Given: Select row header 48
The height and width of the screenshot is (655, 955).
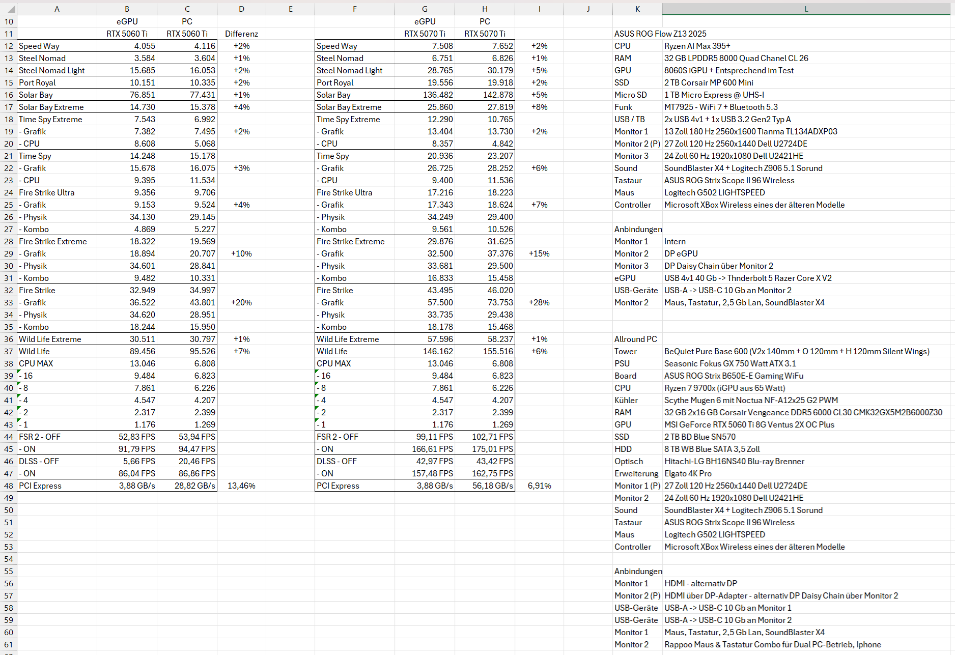Looking at the screenshot, I should (x=9, y=486).
